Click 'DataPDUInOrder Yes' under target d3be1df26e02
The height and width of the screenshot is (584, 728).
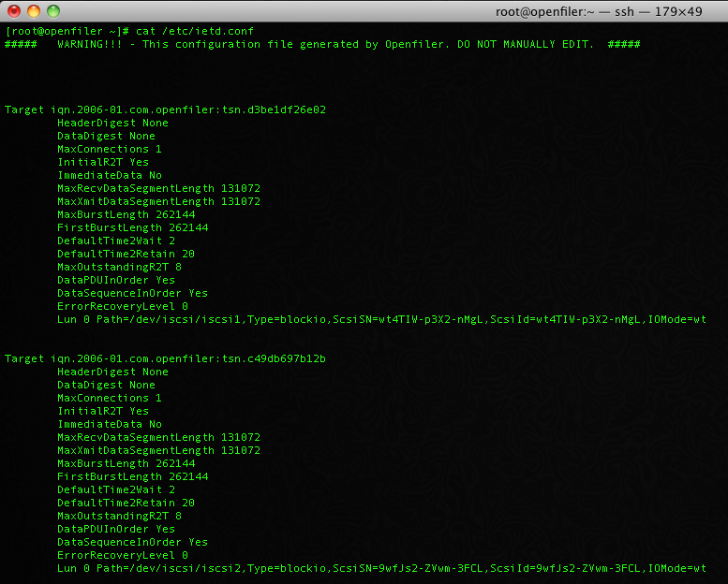(116, 280)
